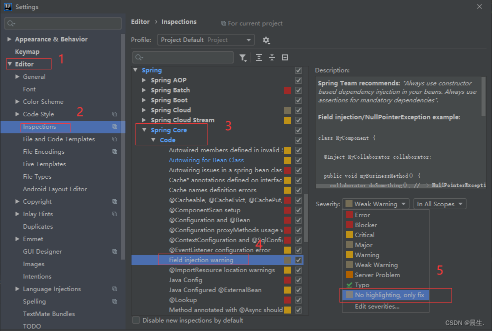Click the project-level icon beside GUI Designer
This screenshot has height=331, width=492.
tap(115, 252)
